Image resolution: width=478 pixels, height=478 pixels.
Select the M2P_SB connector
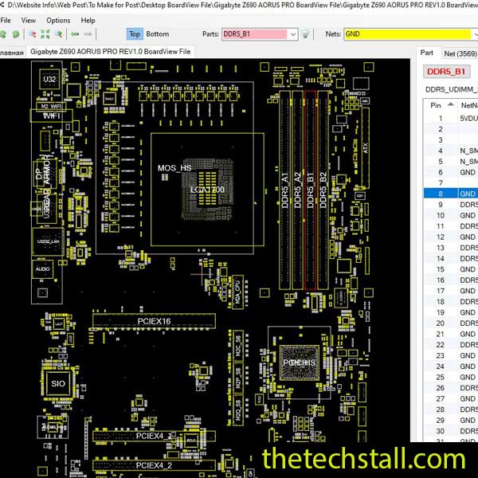238,378
